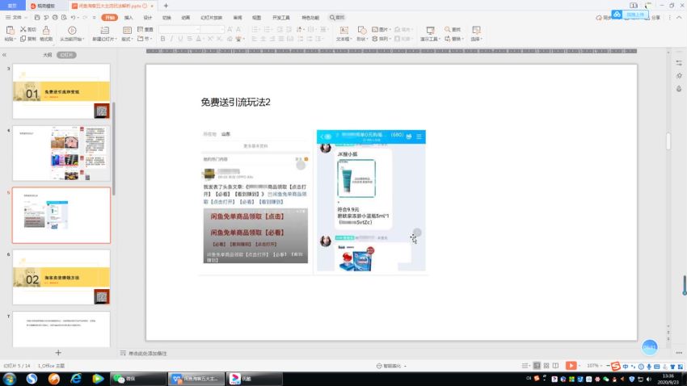Switch to the template document tab
The image size is (687, 386).
47,6
